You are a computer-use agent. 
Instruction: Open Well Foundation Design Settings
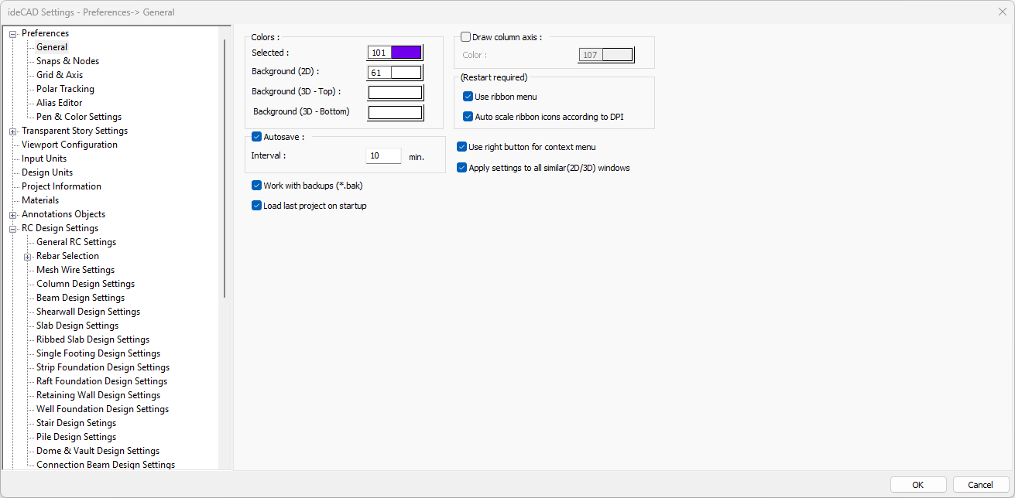pyautogui.click(x=102, y=409)
